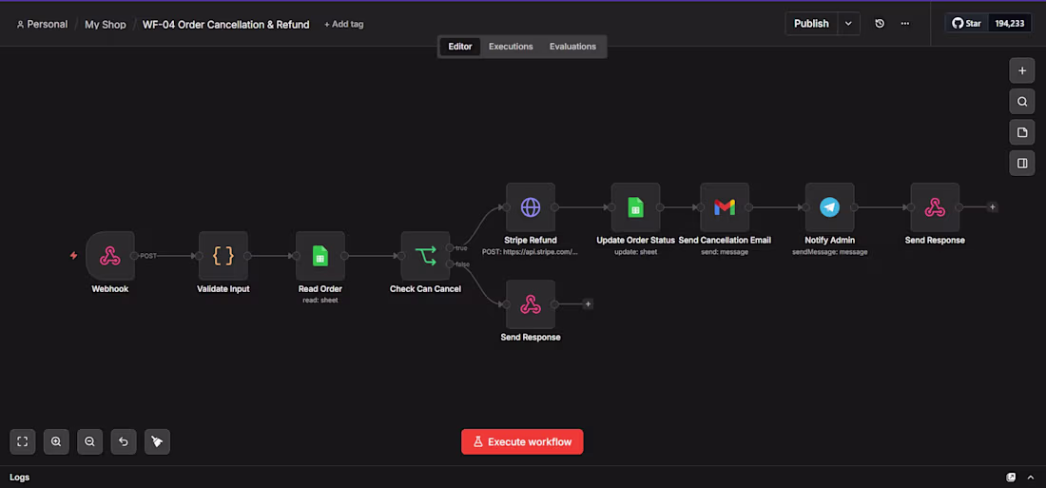
Task: Go to the My Shop breadcrumb
Action: pyautogui.click(x=106, y=24)
